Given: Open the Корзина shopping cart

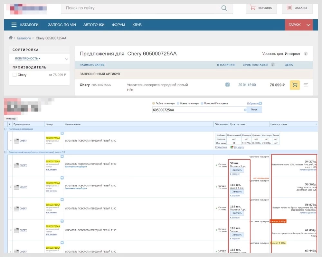Looking at the screenshot, I should click(x=261, y=8).
